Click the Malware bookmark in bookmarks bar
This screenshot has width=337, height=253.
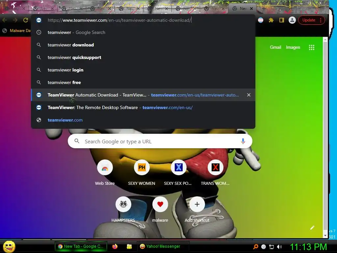click(16, 31)
